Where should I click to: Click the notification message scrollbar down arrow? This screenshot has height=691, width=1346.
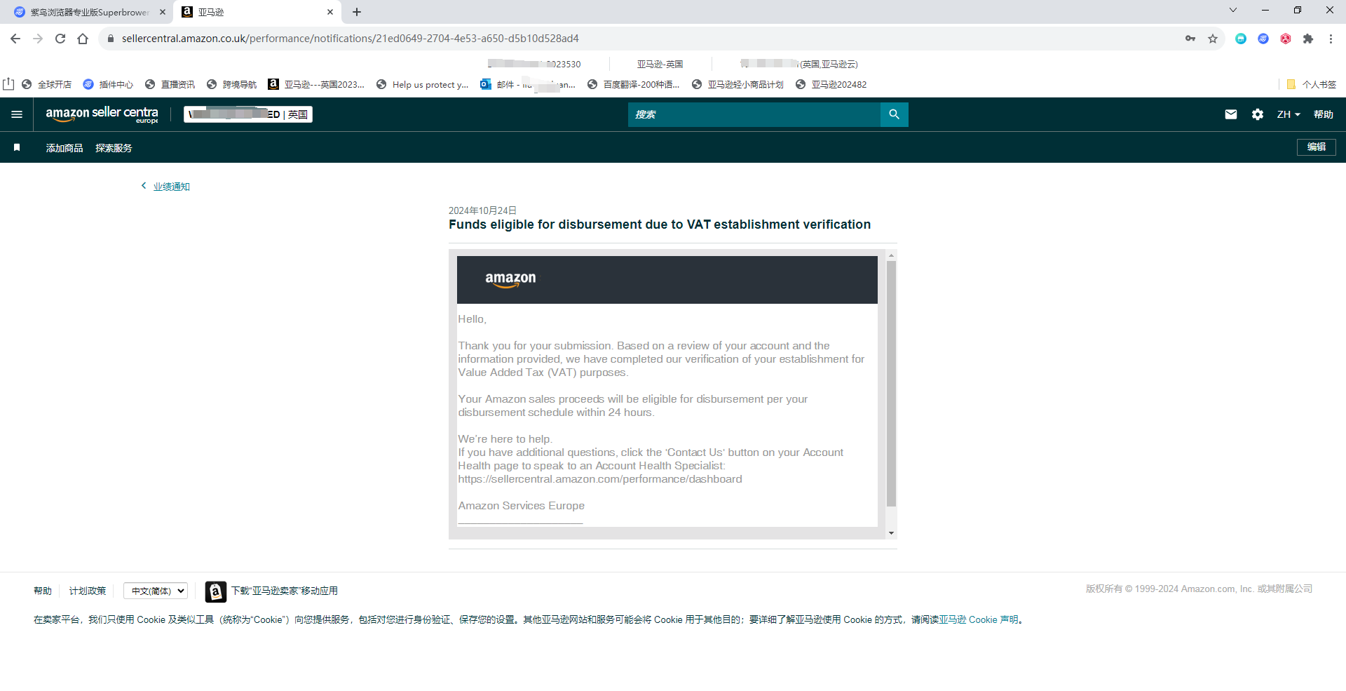click(x=891, y=533)
